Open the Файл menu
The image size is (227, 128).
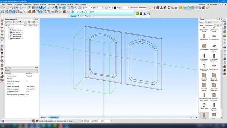click(4, 4)
